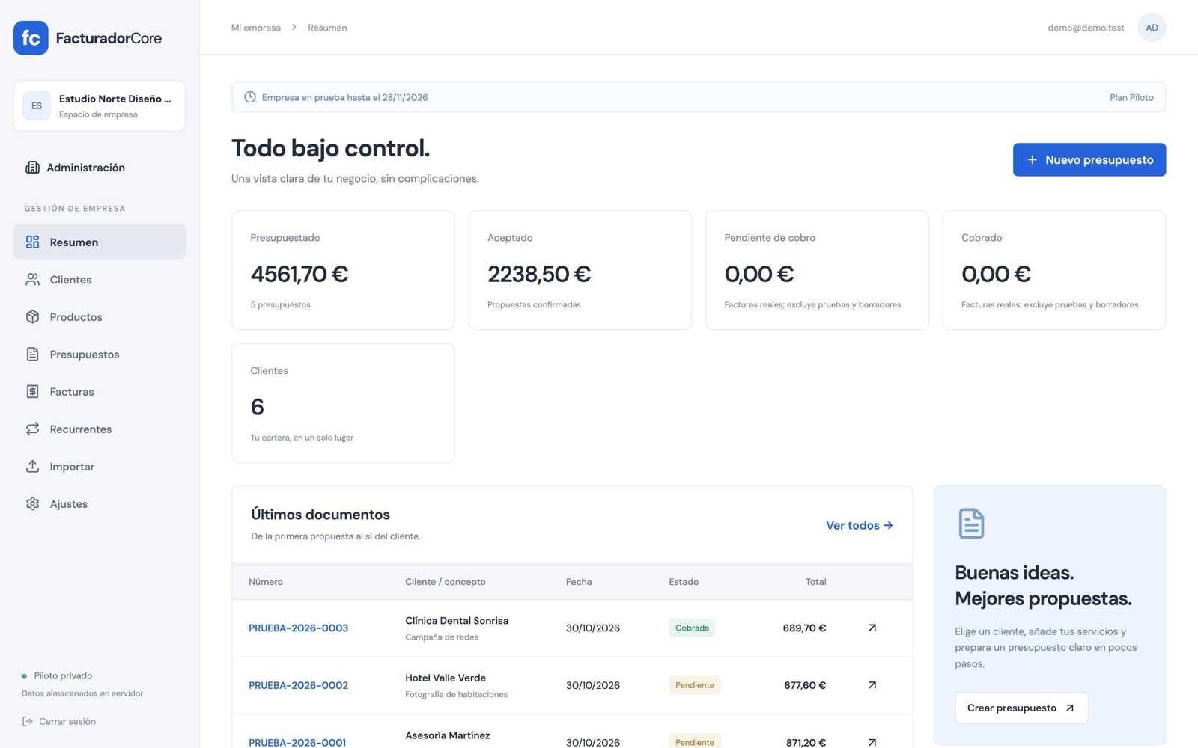The image size is (1198, 748).
Task: Click the Presupuestos document icon
Action: [x=32, y=355]
